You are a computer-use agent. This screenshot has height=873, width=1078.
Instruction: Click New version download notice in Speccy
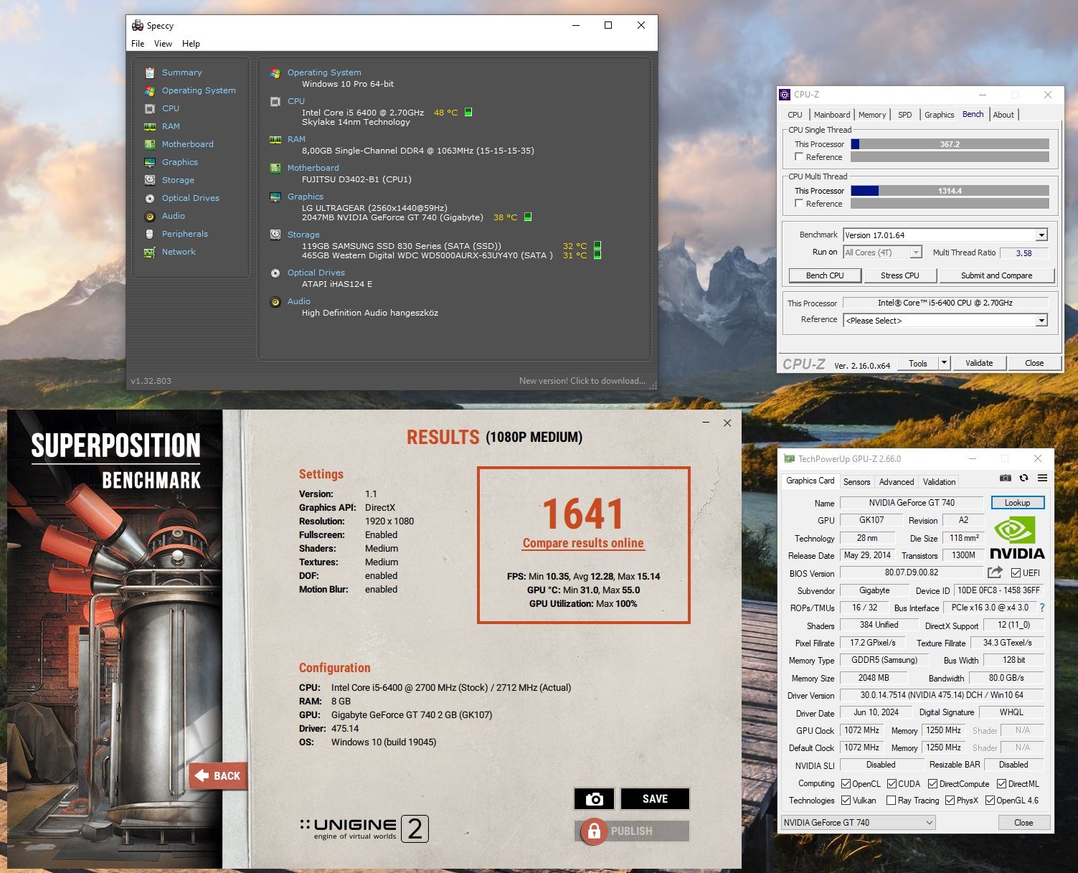tap(582, 381)
